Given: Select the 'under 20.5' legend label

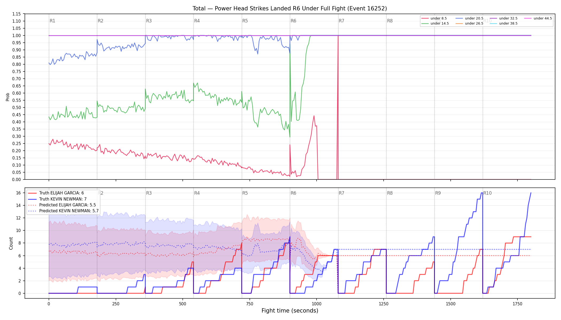Looking at the screenshot, I should click(x=474, y=18).
